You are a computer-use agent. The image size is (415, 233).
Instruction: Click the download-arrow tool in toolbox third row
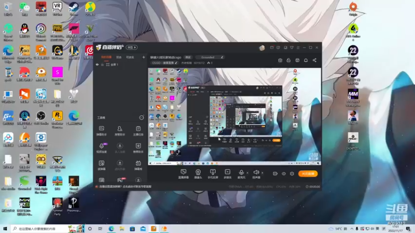tap(120, 165)
